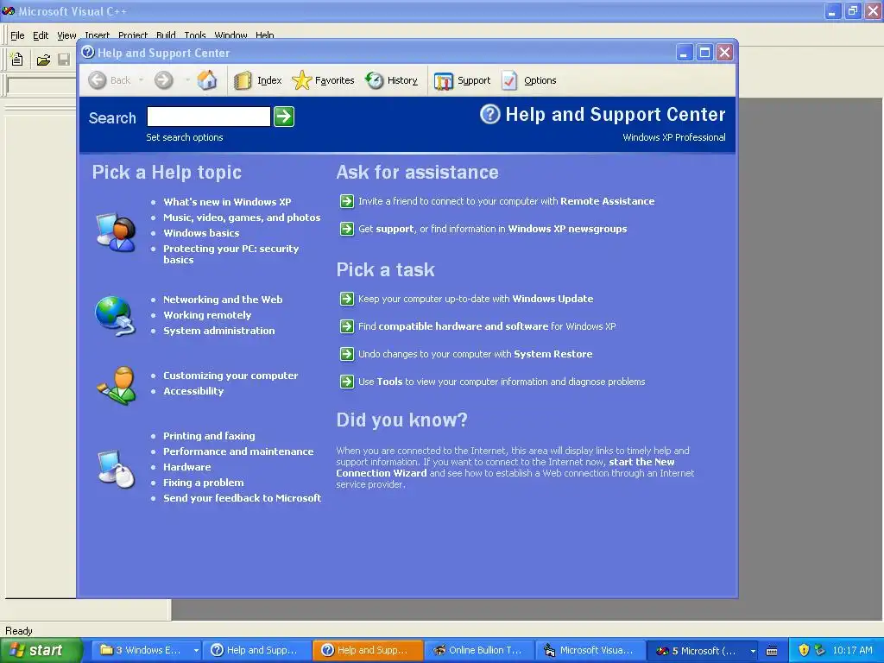Open Music, video, games, and photos topic
Viewport: 884px width, 663px height.
[x=242, y=218]
